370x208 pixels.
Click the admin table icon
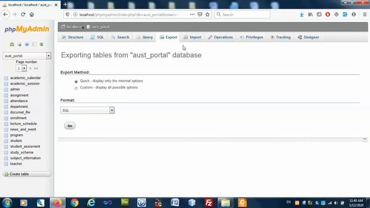[x=6, y=90]
